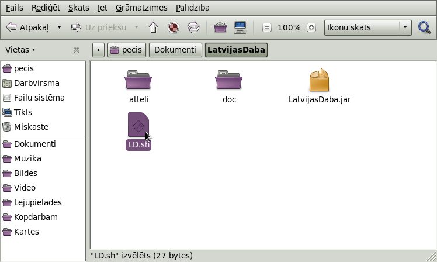Screen dimensions: 437x262
Task: Click the LatvijasDaba.jar file name label
Action: 320,99
